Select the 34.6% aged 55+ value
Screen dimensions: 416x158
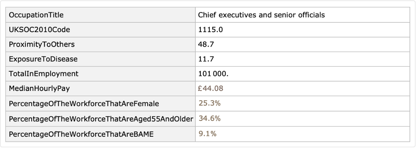(x=207, y=119)
